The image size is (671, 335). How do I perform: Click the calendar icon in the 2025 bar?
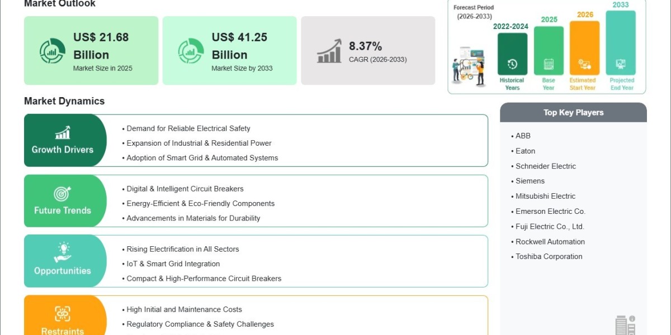tap(549, 64)
